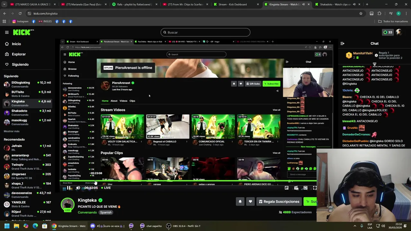Go back in the browser

point(4,13)
